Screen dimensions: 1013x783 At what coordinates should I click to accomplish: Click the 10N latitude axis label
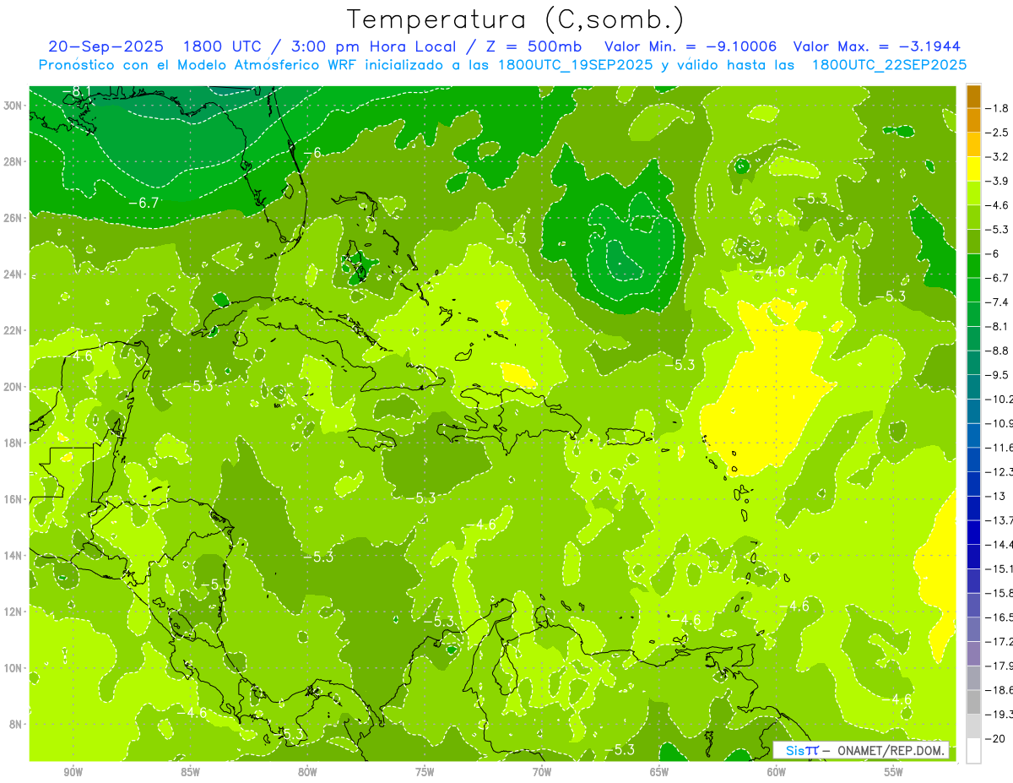14,667
